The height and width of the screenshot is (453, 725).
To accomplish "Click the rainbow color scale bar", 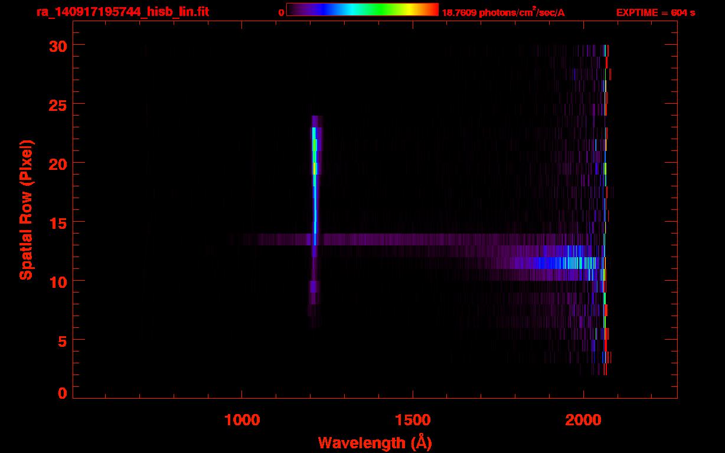I will [x=362, y=9].
